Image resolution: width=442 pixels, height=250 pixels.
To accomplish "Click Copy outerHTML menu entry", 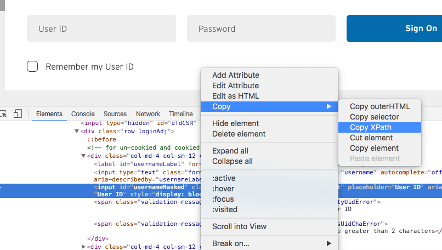I will click(x=379, y=106).
